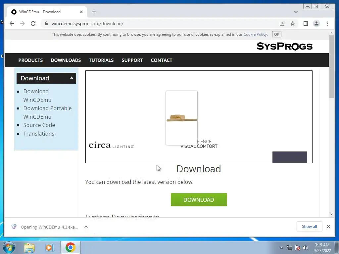Share this page using the share icon
This screenshot has height=254, width=339.
(282, 23)
